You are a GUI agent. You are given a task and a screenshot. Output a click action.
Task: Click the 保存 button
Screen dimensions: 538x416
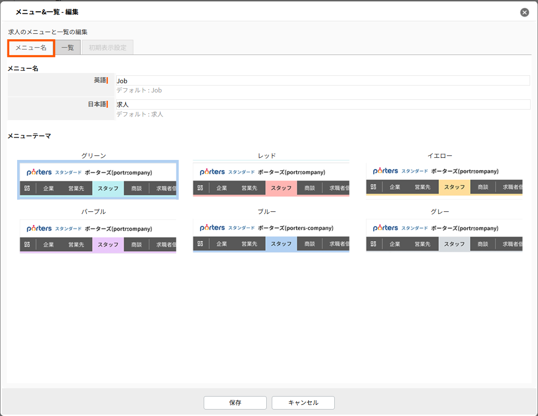235,403
